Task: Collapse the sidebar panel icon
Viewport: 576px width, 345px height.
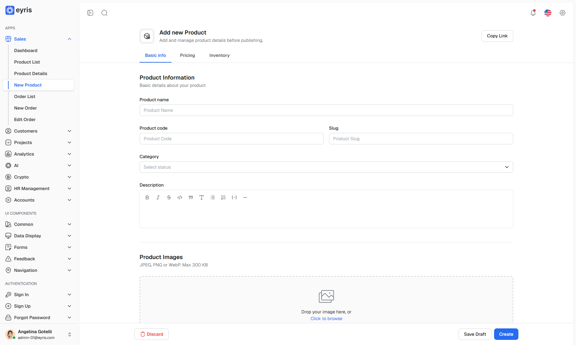Action: point(90,13)
